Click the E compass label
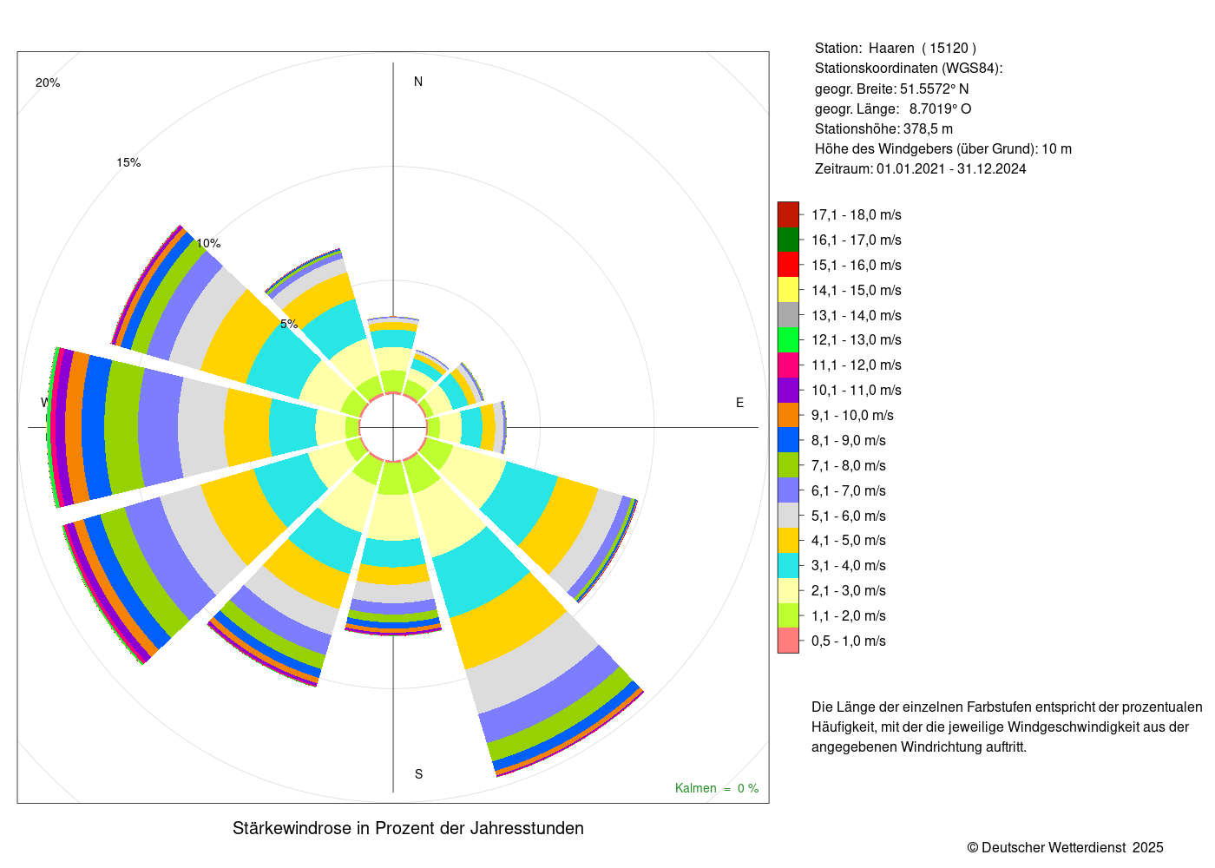The image size is (1215, 868). point(740,403)
